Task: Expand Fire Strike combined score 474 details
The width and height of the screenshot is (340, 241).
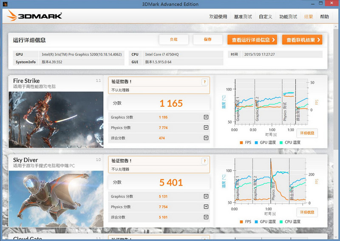Action: click(x=206, y=138)
